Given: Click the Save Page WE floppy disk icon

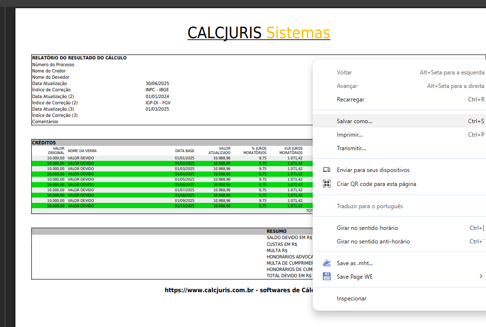Looking at the screenshot, I should (x=327, y=277).
